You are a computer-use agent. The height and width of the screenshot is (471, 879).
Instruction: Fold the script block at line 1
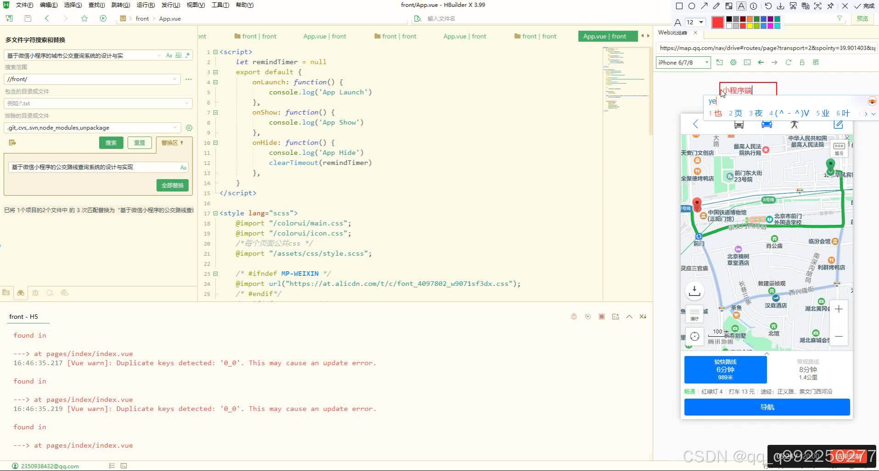coord(215,52)
